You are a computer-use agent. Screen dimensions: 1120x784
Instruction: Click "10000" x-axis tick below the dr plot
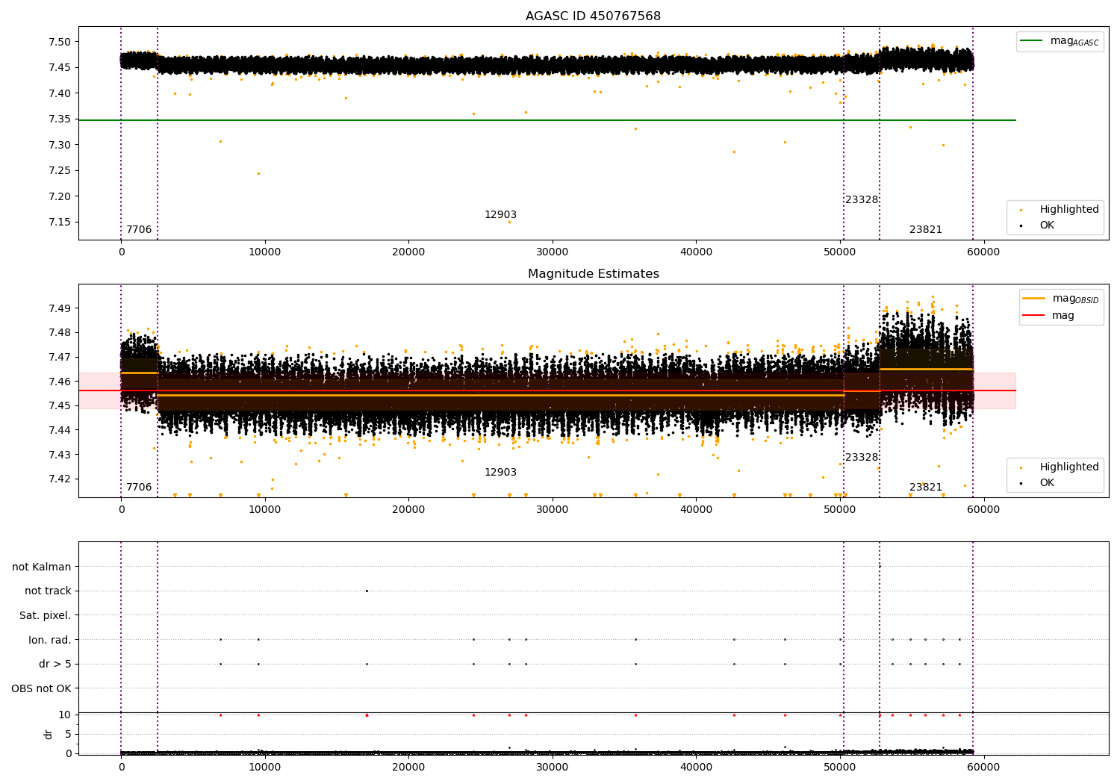point(265,768)
